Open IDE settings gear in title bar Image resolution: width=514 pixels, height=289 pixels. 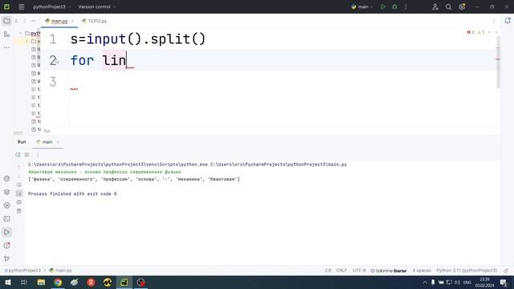pos(462,6)
